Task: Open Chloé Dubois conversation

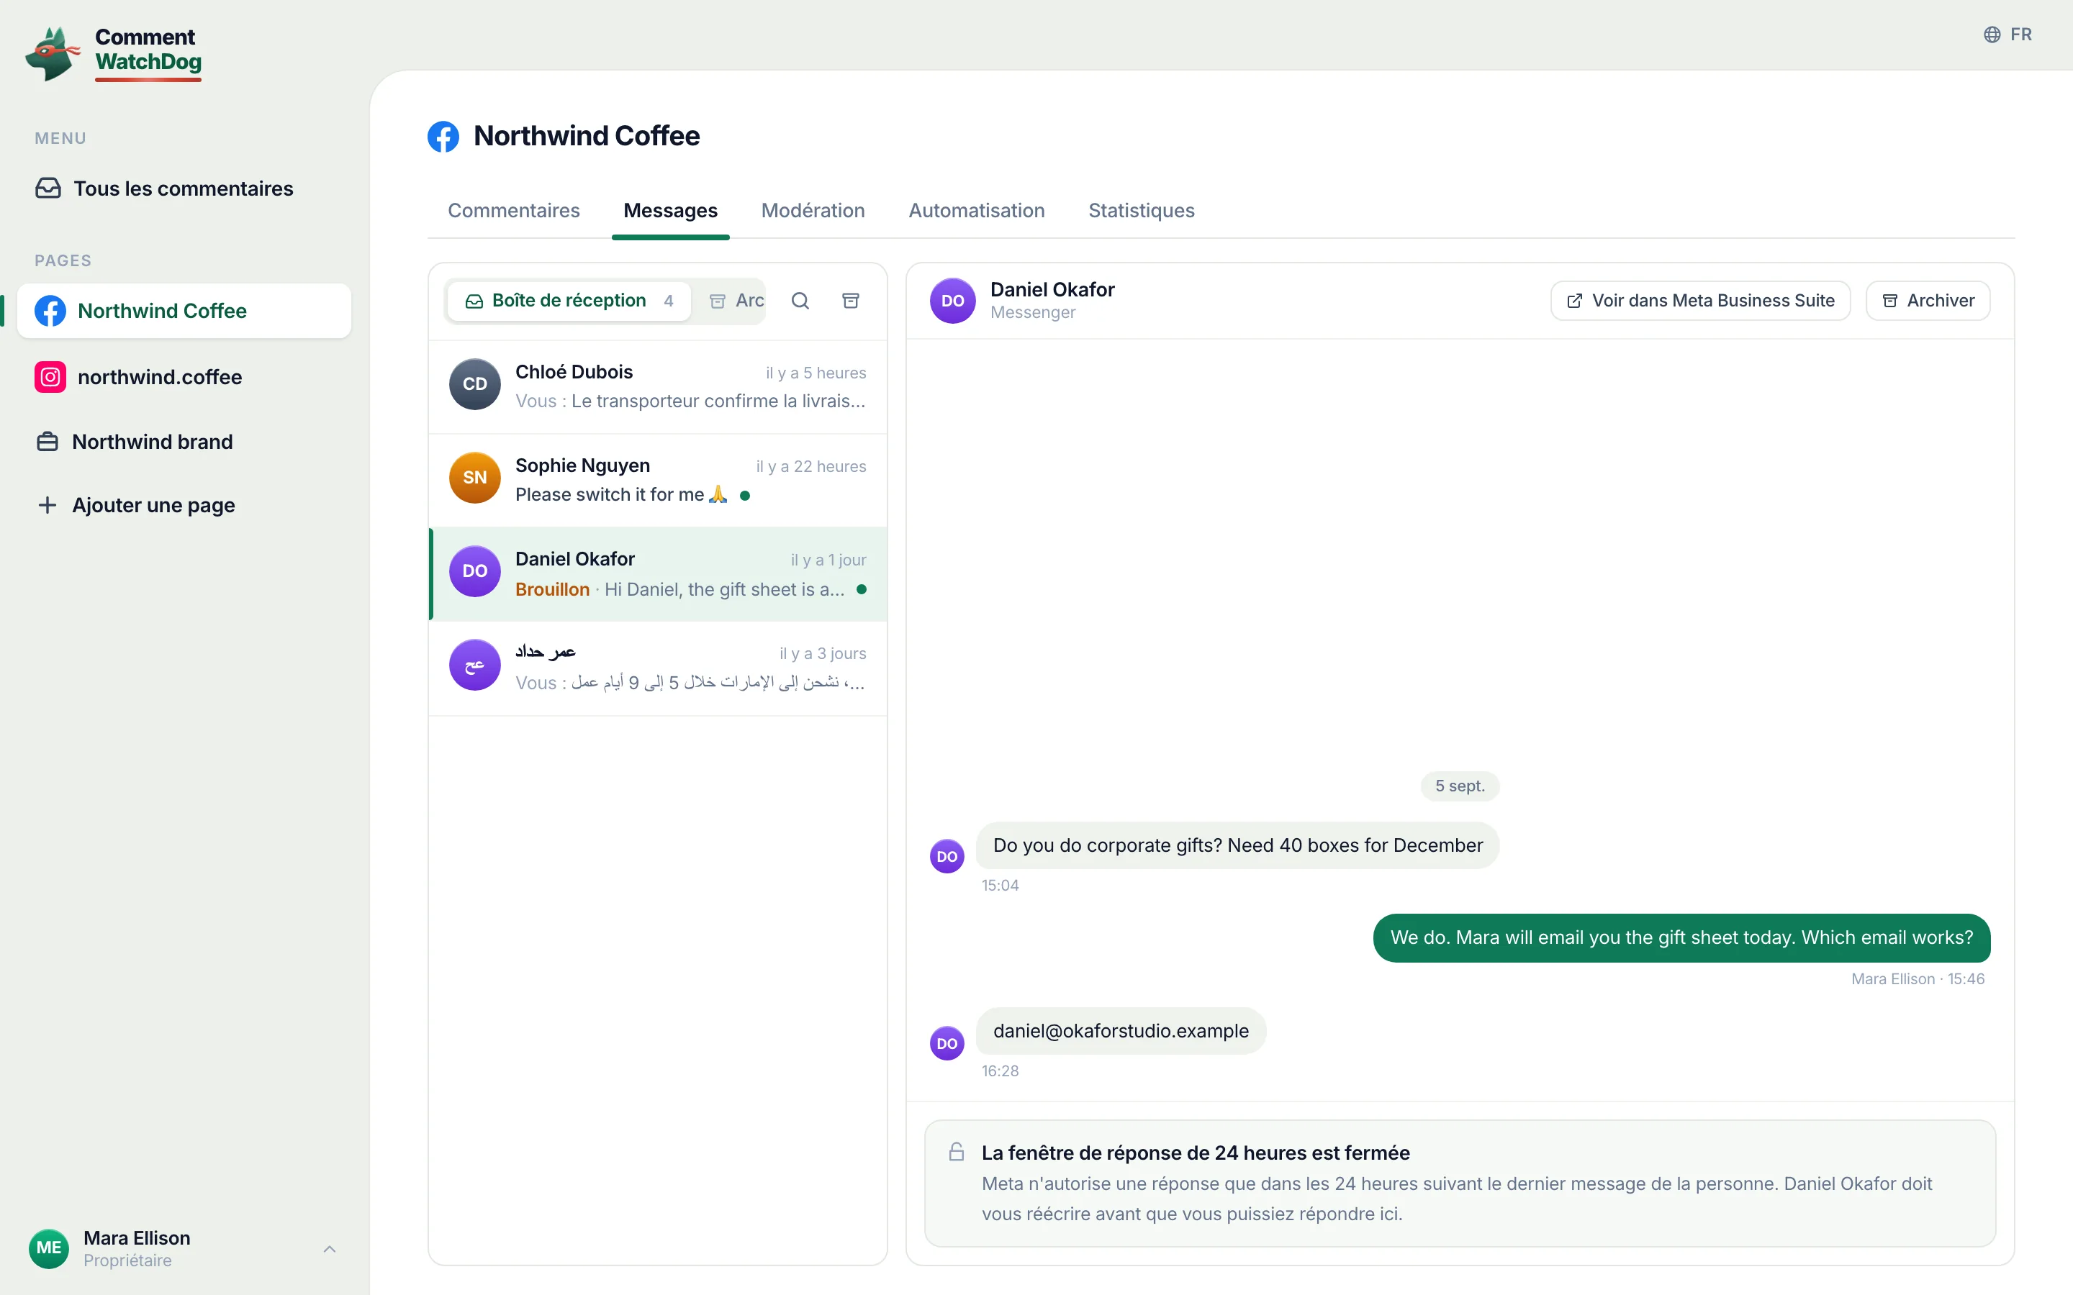Action: (657, 386)
